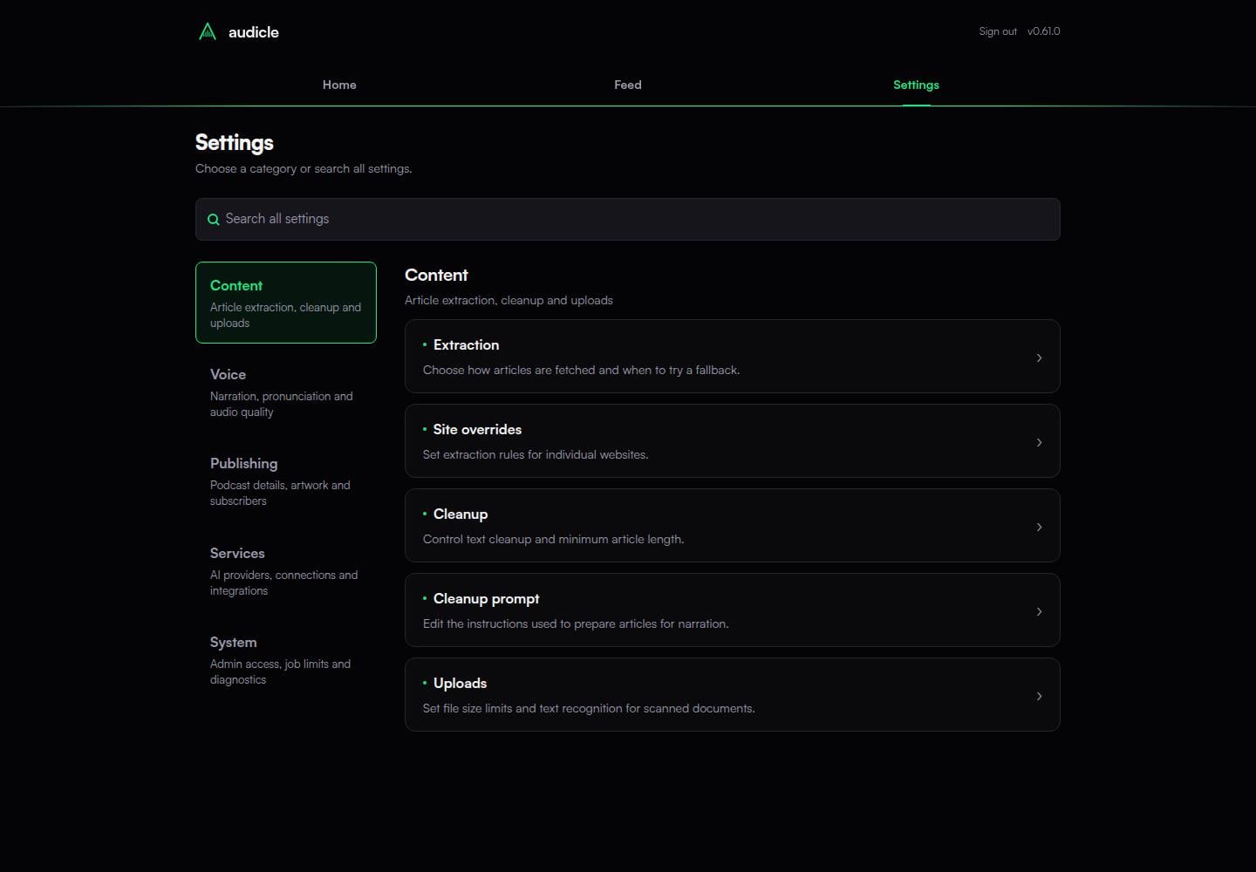Screen dimensions: 1256x872
Task: Click the "Control text cleanup and minimum article length." text
Action: [553, 539]
